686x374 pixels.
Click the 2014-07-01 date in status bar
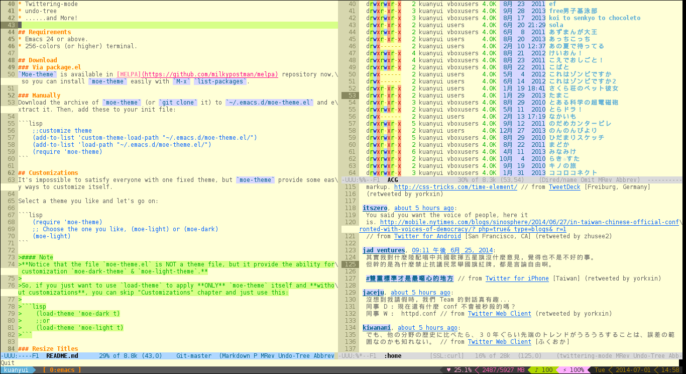pyautogui.click(x=634, y=370)
